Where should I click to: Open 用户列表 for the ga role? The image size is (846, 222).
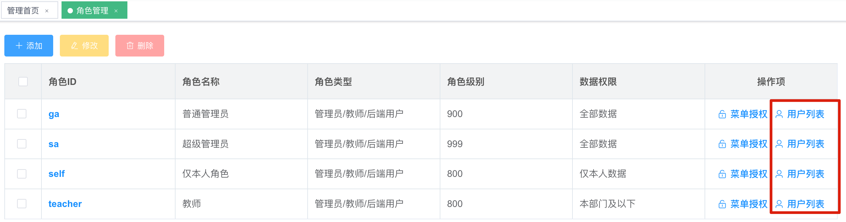click(806, 114)
